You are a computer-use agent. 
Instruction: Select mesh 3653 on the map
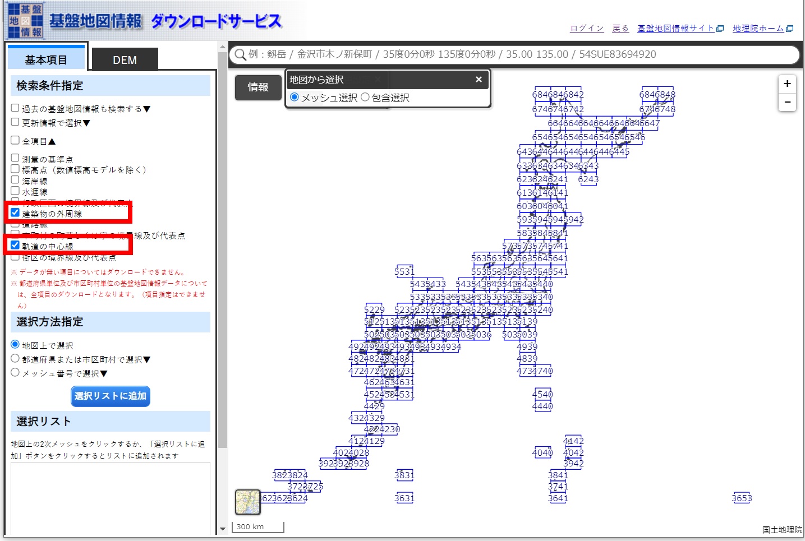tap(742, 498)
